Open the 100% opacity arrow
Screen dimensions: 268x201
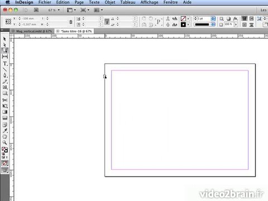coord(236,25)
